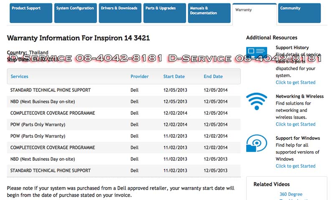Select the Warranty tab

pyautogui.click(x=255, y=14)
